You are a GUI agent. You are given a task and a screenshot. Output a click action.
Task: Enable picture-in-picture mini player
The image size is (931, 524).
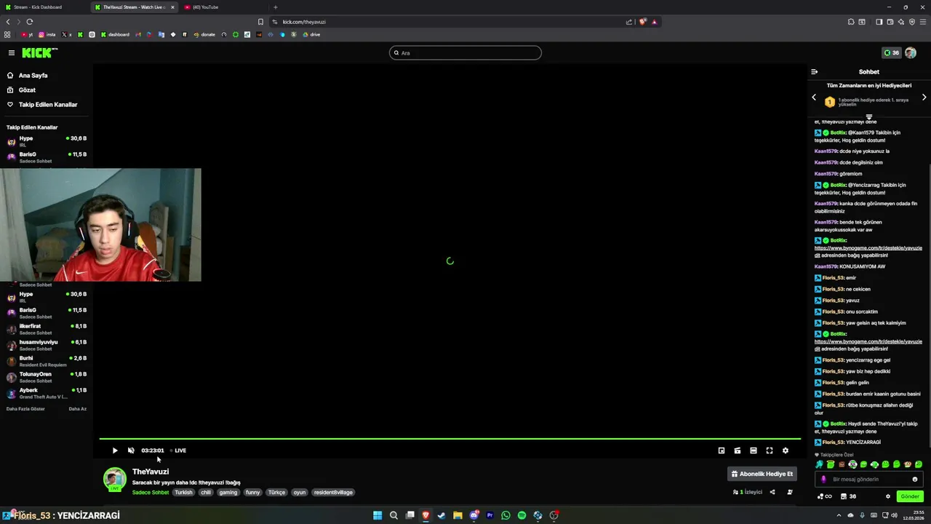coord(722,450)
